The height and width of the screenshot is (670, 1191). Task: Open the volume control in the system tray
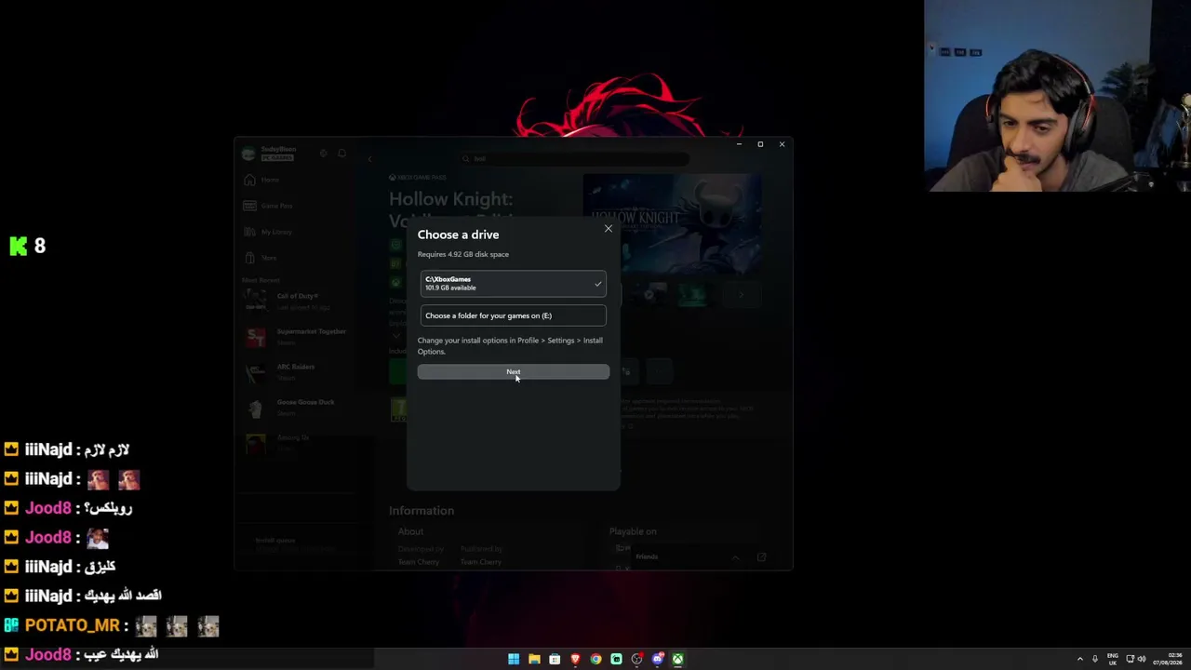tap(1142, 659)
